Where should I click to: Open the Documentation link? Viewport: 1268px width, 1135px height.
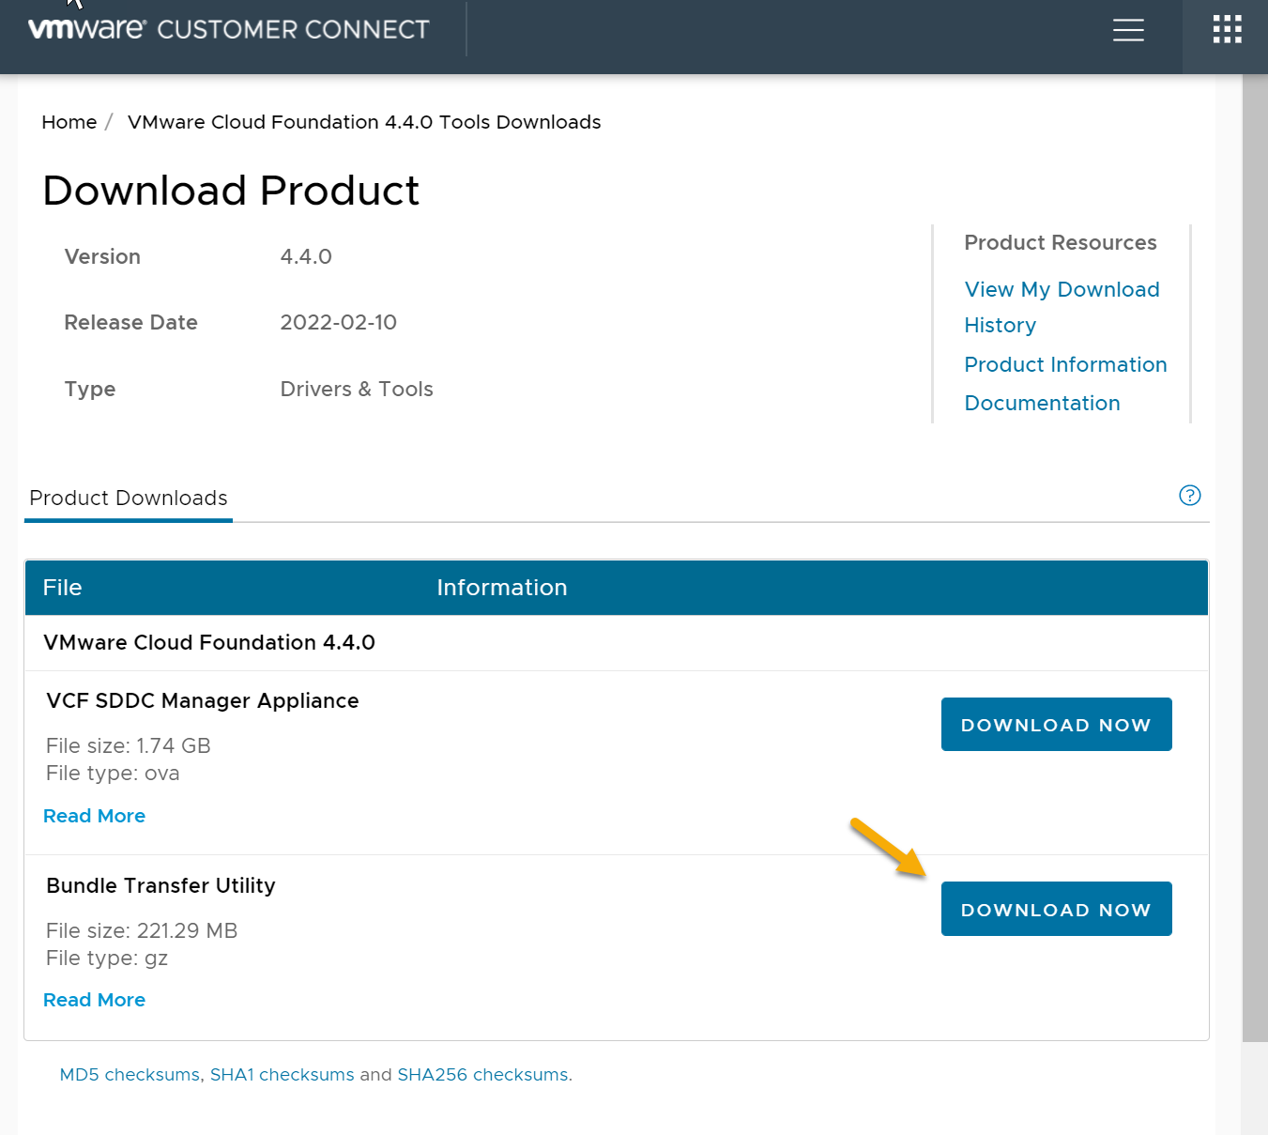1042,403
